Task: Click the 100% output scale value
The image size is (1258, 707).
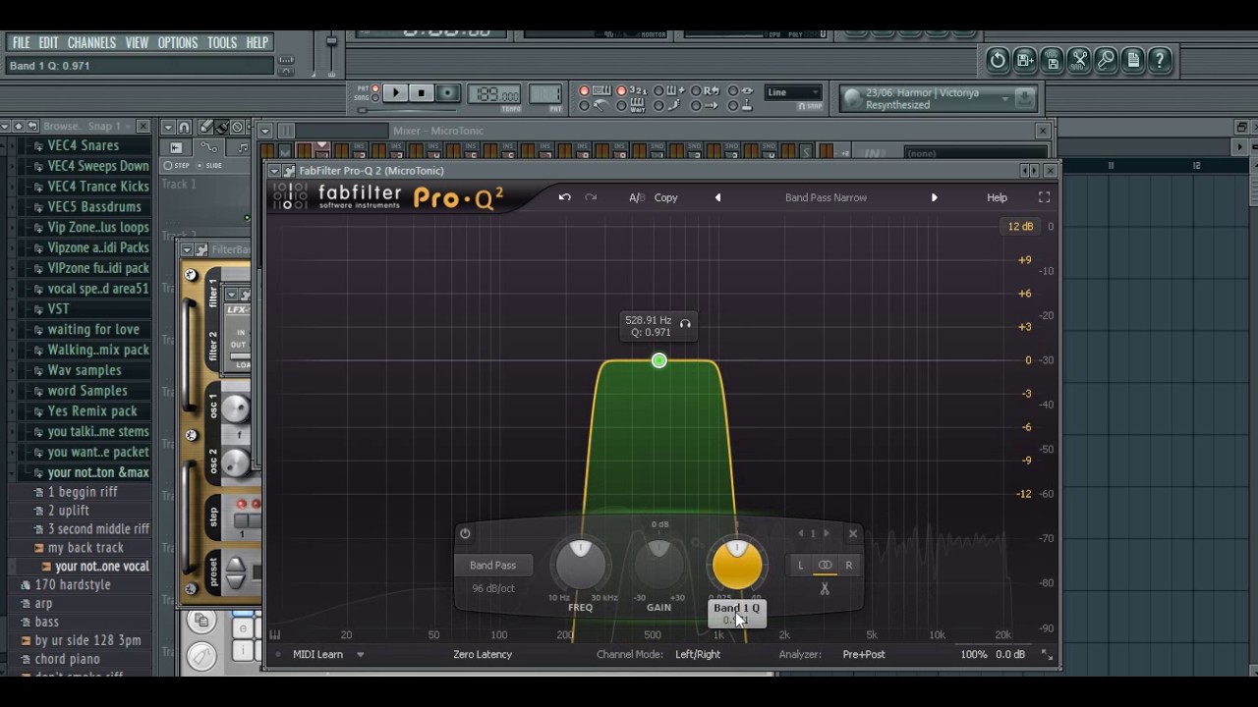Action: [x=974, y=655]
